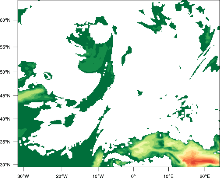Click the 45°N latitude label
The image size is (220, 178).
(x=5, y=96)
